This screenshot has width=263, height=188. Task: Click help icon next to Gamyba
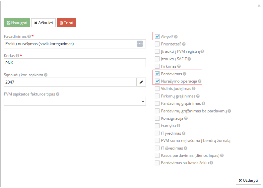click(178, 126)
